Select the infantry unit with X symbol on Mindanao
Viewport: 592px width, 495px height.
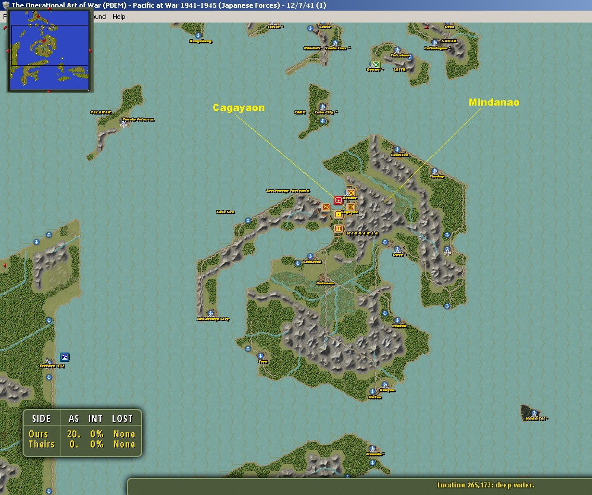(x=351, y=192)
